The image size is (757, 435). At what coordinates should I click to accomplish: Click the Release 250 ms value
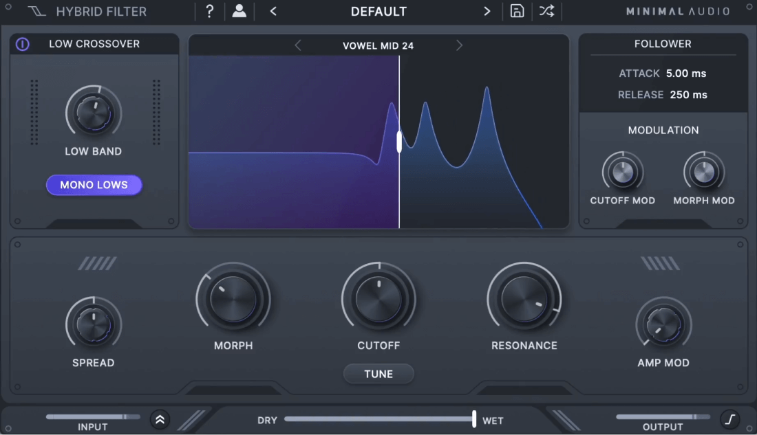pos(688,95)
